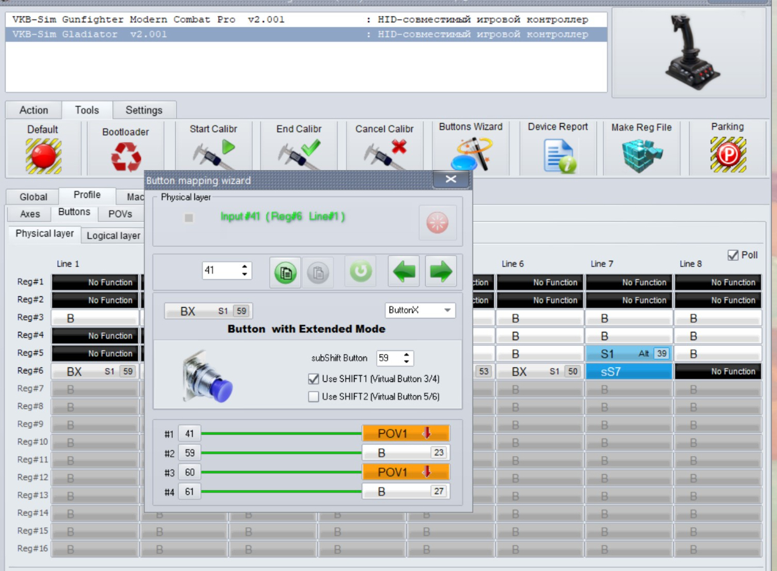The image size is (777, 571).
Task: Switch to the Logical layer tab
Action: pyautogui.click(x=113, y=235)
